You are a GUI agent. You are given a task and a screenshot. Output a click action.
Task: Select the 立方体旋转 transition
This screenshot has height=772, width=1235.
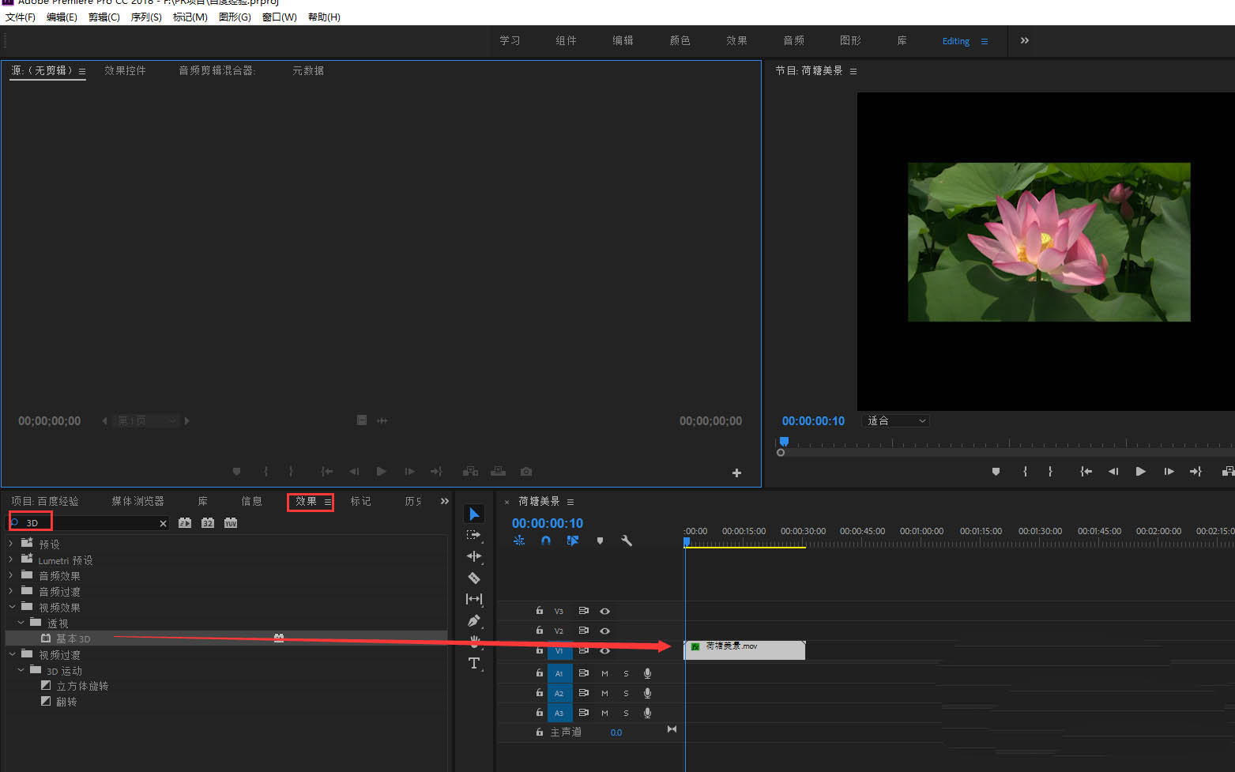[82, 686]
